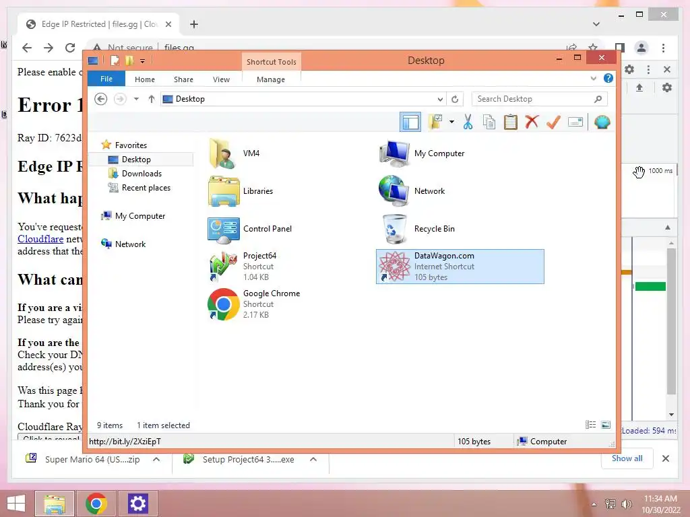Close the Chrome downloads bar

[x=665, y=458]
